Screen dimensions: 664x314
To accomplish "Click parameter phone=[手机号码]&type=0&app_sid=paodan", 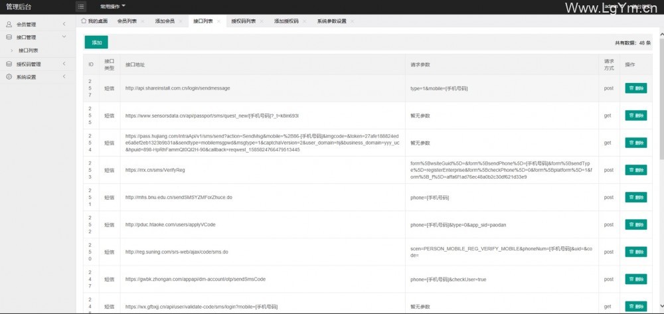I will 458,224.
